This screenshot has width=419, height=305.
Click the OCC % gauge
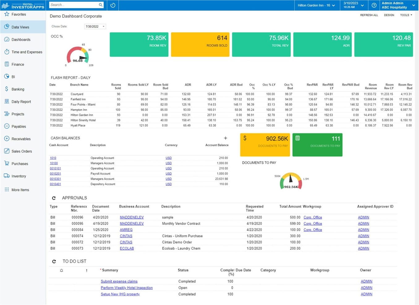78,56
